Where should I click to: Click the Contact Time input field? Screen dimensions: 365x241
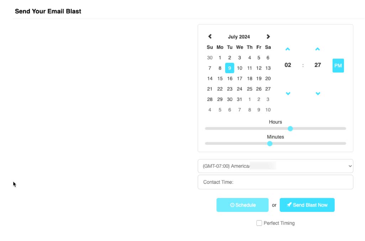[275, 182]
